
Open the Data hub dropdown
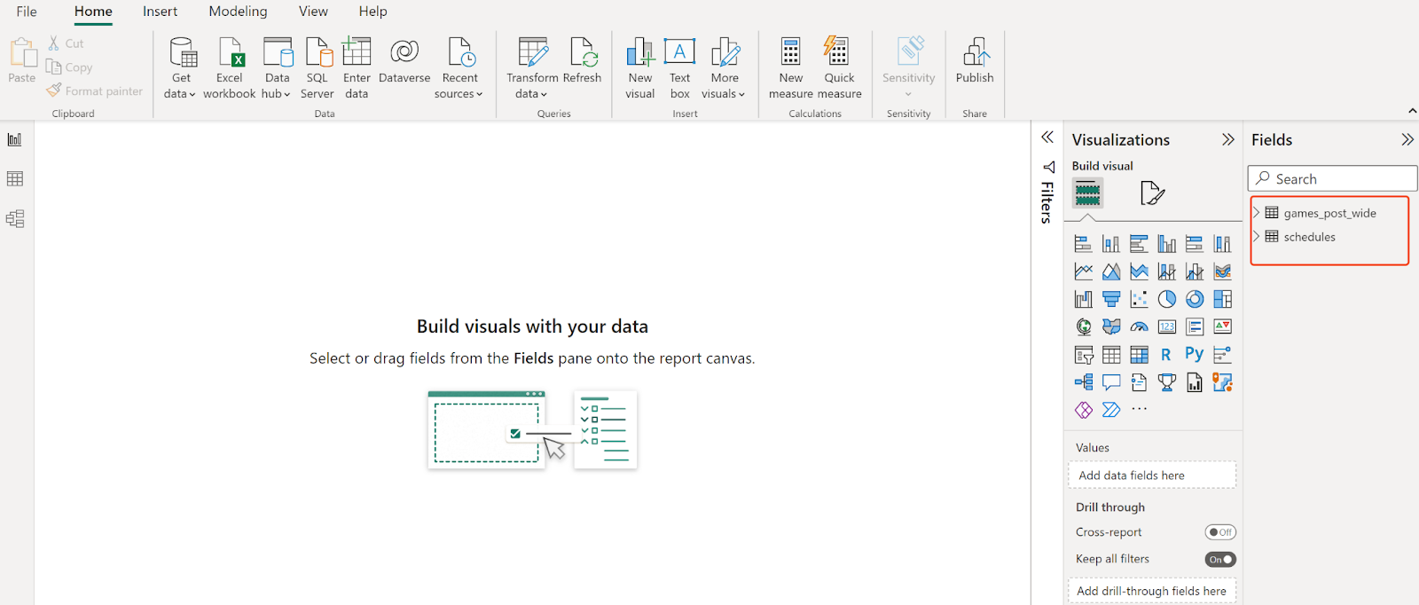(277, 67)
